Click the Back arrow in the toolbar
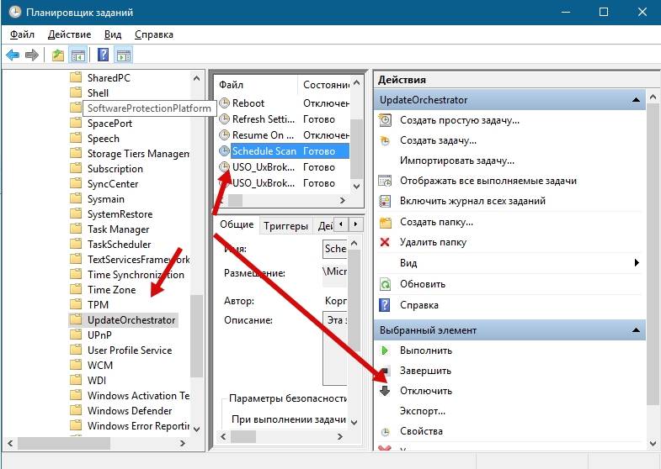The image size is (661, 469). 13,55
